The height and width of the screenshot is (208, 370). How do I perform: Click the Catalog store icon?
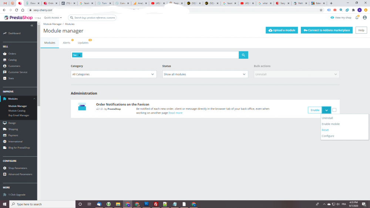coord(5,60)
